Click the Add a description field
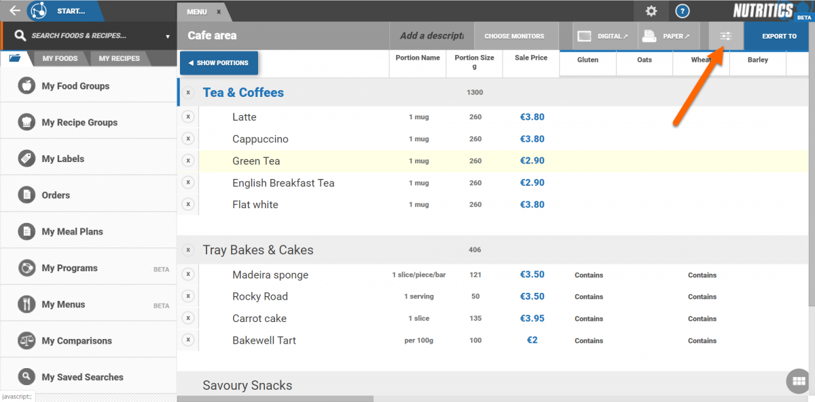 pyautogui.click(x=431, y=37)
